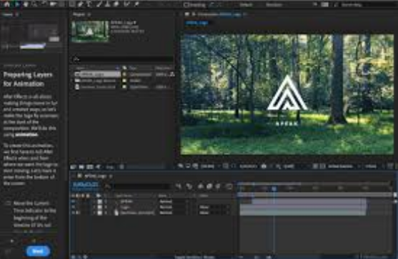Click the Learn panel video progress bar
Screen dimensions: 398x259
click(x=32, y=46)
